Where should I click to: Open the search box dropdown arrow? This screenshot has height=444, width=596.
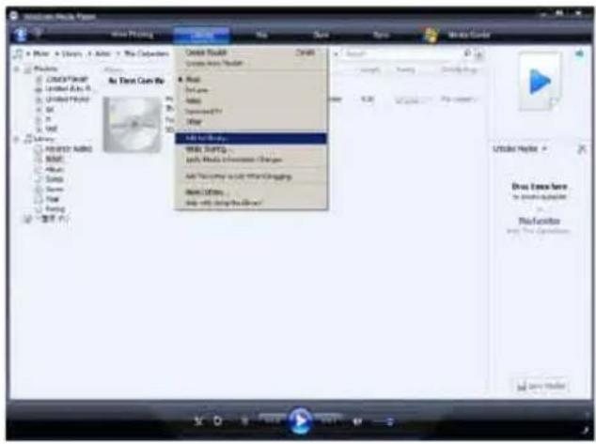click(479, 54)
